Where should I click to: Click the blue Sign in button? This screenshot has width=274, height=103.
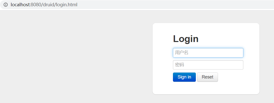(x=184, y=77)
